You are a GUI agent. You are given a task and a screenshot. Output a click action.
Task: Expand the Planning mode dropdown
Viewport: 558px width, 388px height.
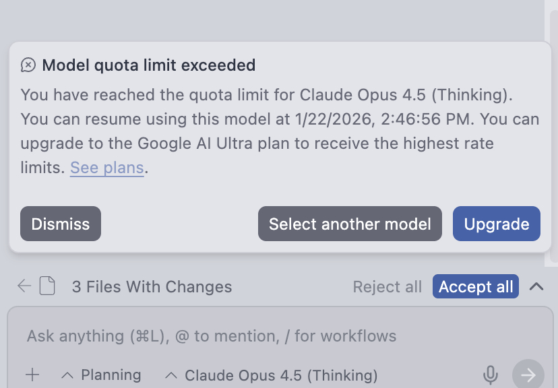pyautogui.click(x=101, y=375)
